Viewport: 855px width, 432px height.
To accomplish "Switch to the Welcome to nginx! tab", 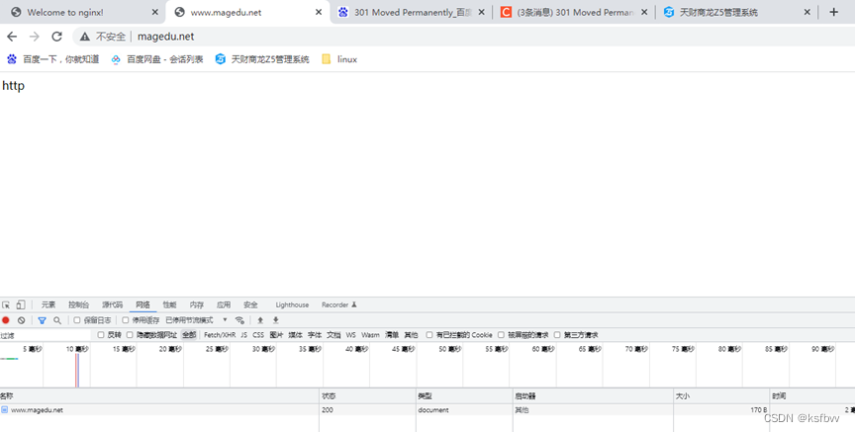I will point(82,12).
